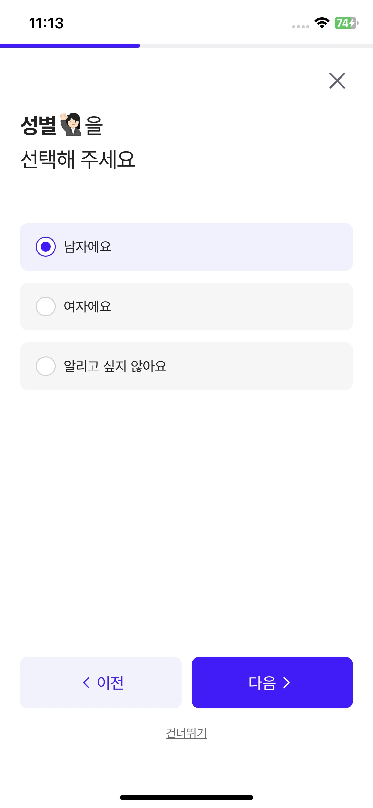Click the left chevron beside 이전

[86, 683]
